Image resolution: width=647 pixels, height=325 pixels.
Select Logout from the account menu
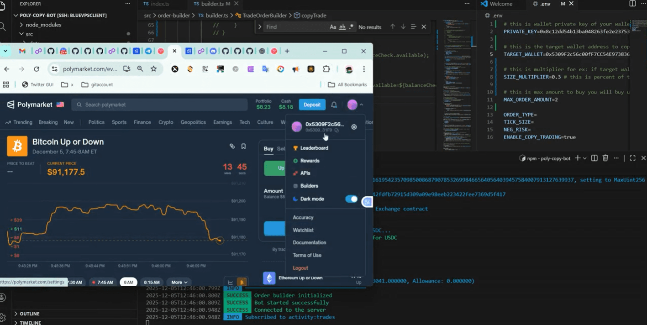(x=300, y=268)
